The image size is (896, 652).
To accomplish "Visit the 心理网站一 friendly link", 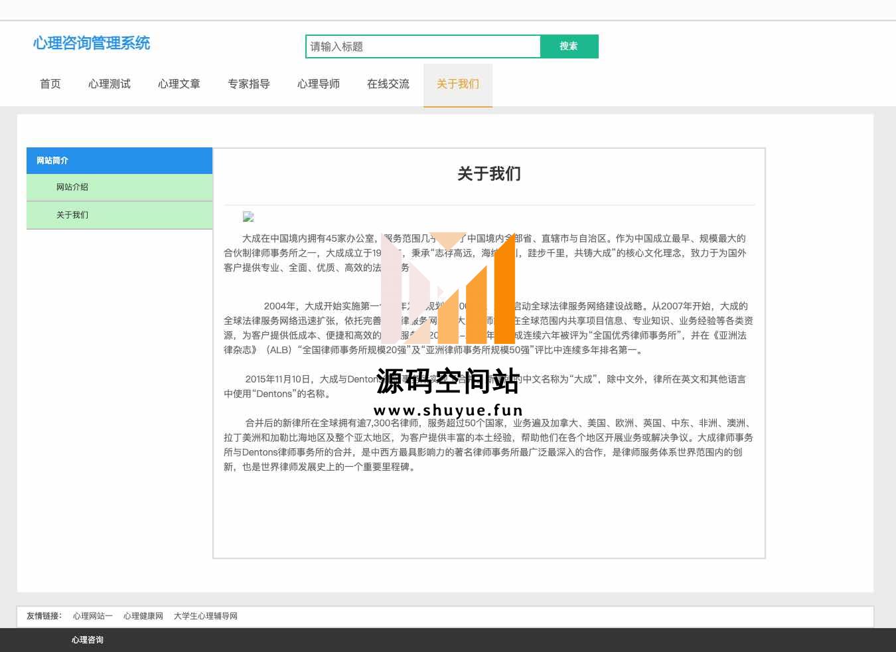I will click(x=93, y=616).
